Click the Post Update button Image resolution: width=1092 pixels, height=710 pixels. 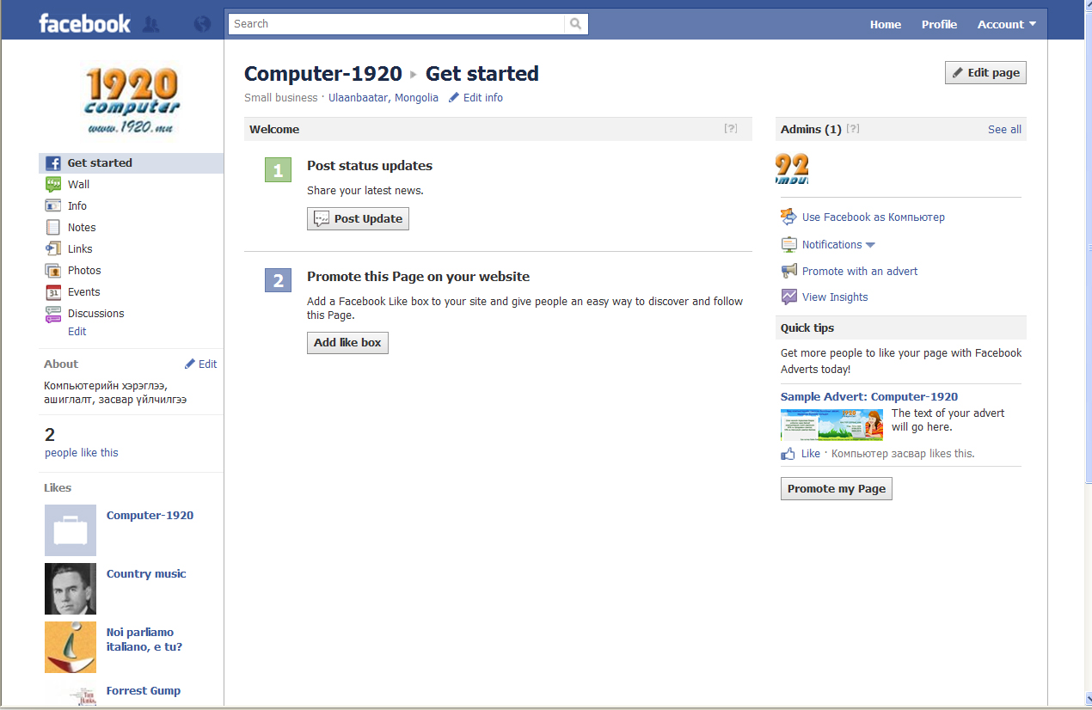358,219
